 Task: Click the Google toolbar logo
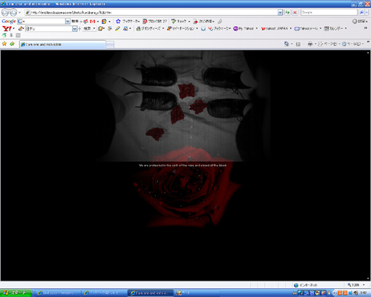click(x=9, y=22)
